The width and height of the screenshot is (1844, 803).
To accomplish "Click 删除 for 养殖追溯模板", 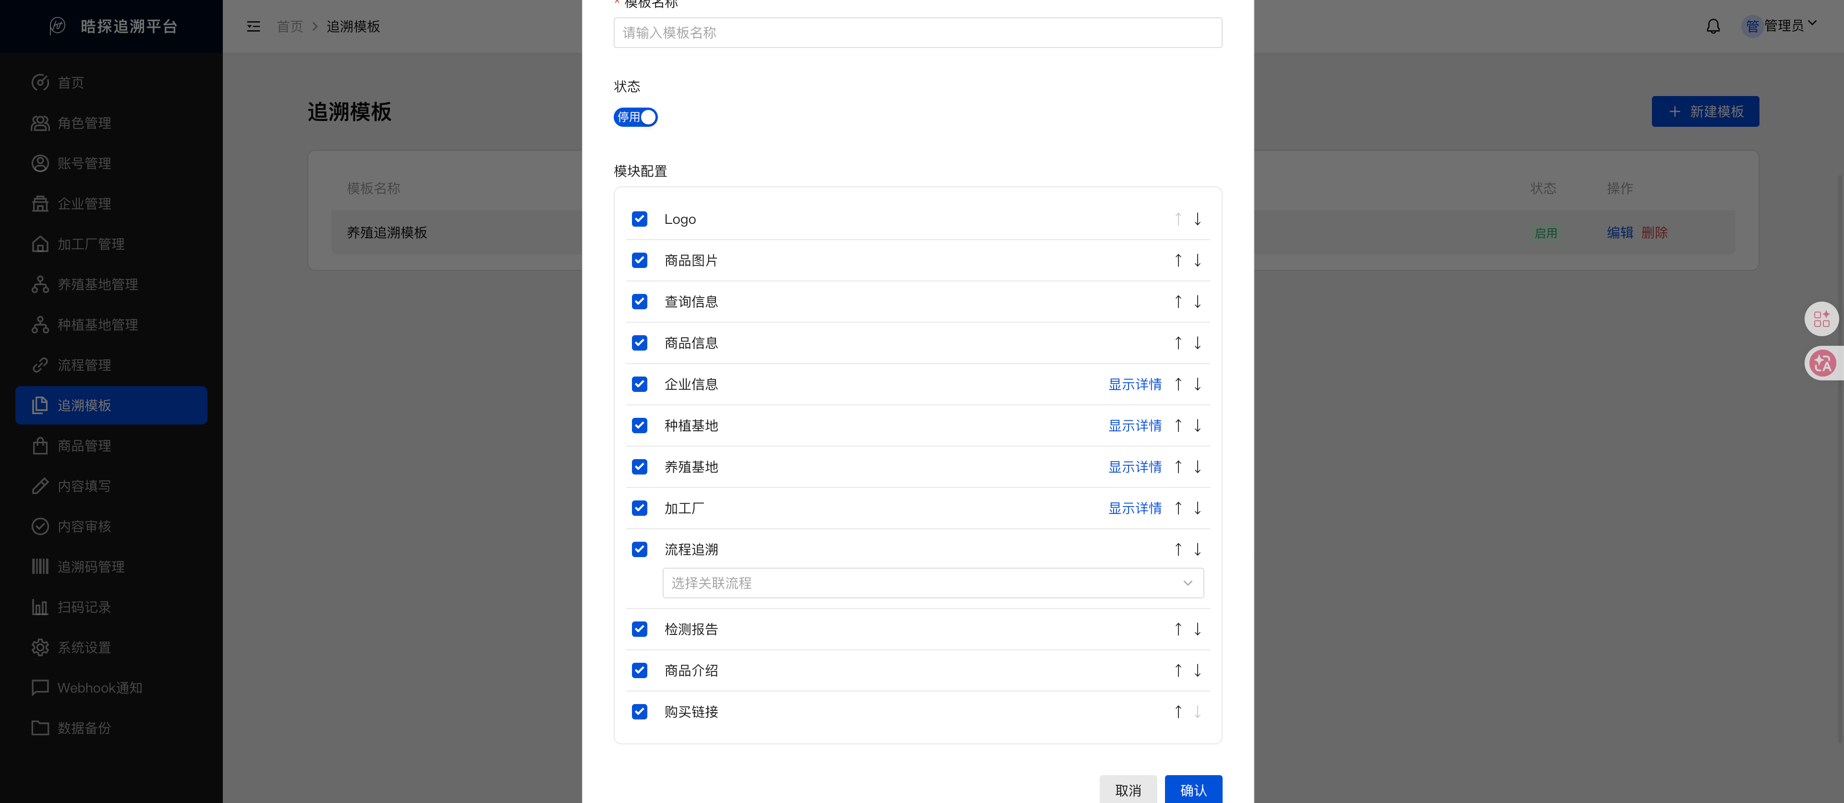I will (1654, 232).
